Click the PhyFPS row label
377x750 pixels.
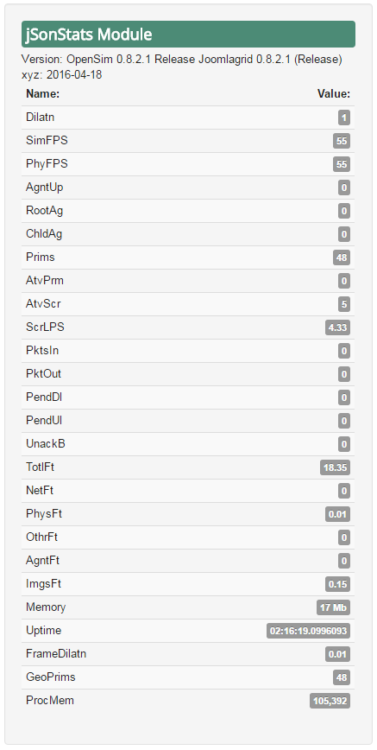tap(47, 164)
